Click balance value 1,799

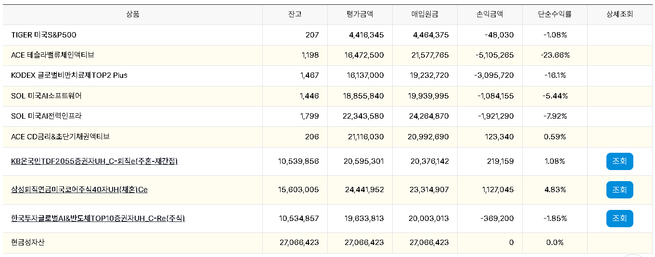tap(309, 116)
